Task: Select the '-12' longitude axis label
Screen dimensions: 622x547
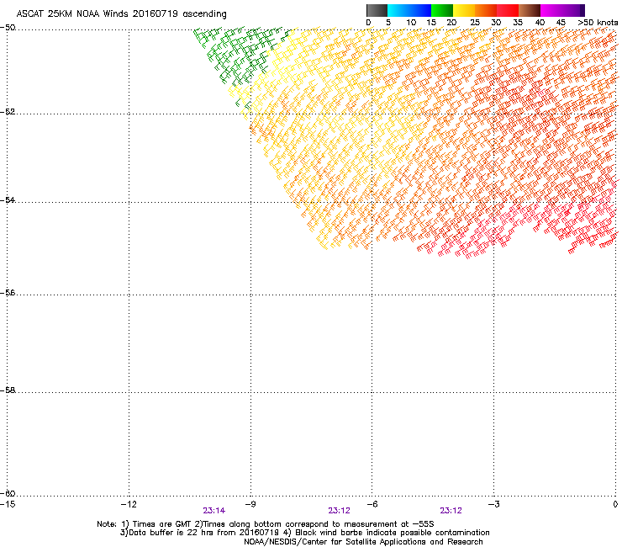Action: 129,504
